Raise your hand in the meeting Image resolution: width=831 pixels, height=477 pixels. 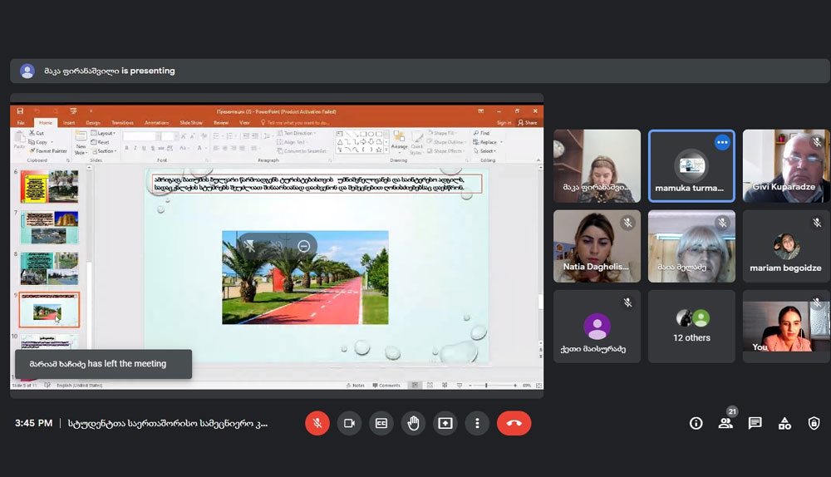413,423
